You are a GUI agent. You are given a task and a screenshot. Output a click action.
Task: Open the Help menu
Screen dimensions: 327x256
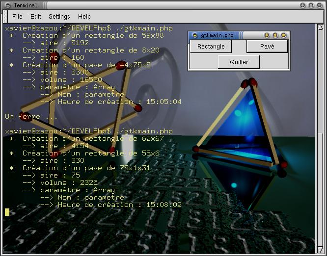84,17
